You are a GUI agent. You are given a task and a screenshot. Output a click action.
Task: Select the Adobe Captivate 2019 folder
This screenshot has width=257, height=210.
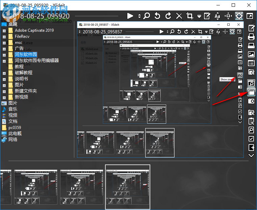click(34, 30)
